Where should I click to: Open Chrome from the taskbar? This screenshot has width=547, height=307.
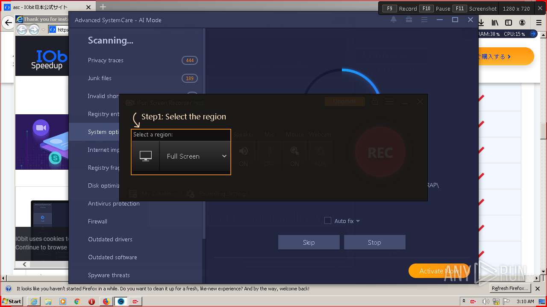(77, 301)
